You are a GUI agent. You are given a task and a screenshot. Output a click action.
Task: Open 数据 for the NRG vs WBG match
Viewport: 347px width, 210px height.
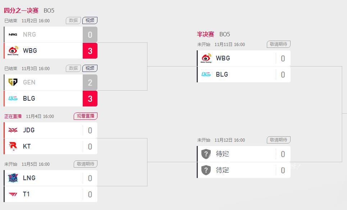(x=73, y=20)
